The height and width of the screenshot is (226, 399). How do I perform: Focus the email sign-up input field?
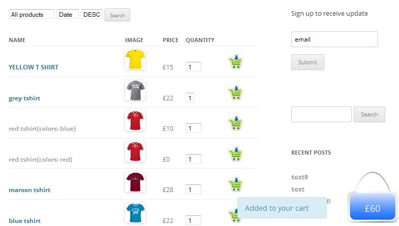point(334,40)
